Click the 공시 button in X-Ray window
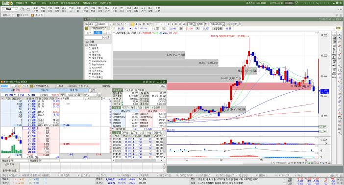344x185 pixels. [163, 86]
